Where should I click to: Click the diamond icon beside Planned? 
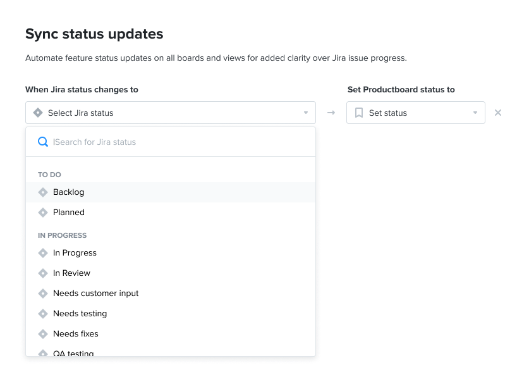click(x=43, y=212)
